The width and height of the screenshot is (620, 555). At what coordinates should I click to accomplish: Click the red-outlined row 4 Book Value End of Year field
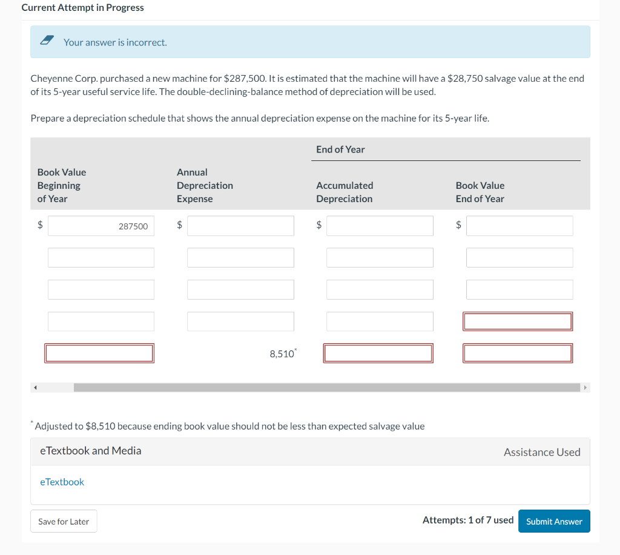click(x=518, y=321)
